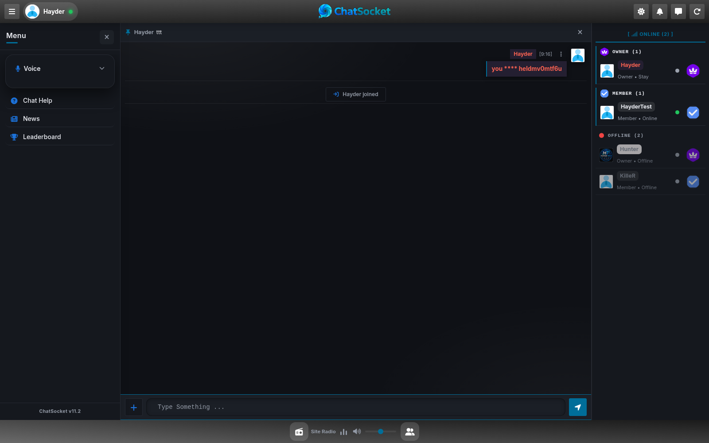Click Hunter's avatar in the offline list
709x443 pixels.
(606, 155)
